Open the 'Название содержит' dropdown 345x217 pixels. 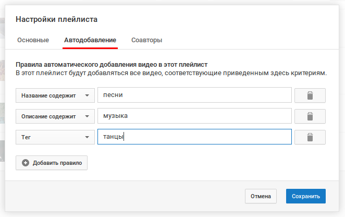[x=55, y=95]
